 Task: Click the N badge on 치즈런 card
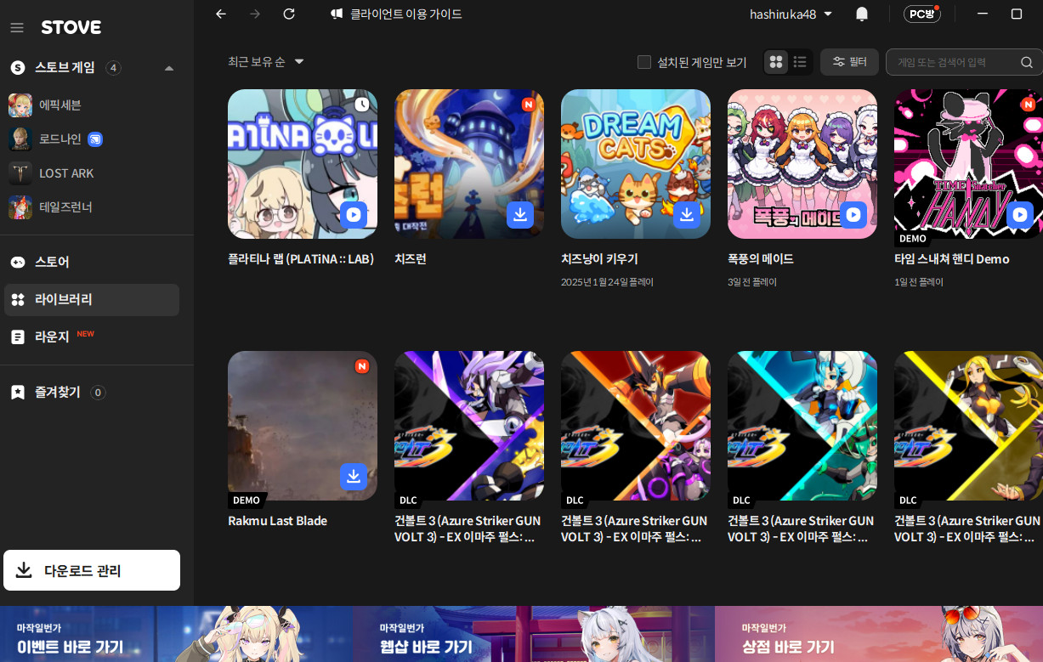coord(529,105)
